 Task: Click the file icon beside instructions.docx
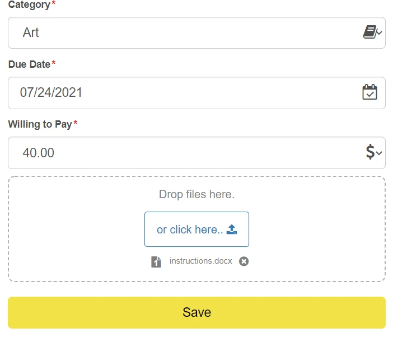156,261
